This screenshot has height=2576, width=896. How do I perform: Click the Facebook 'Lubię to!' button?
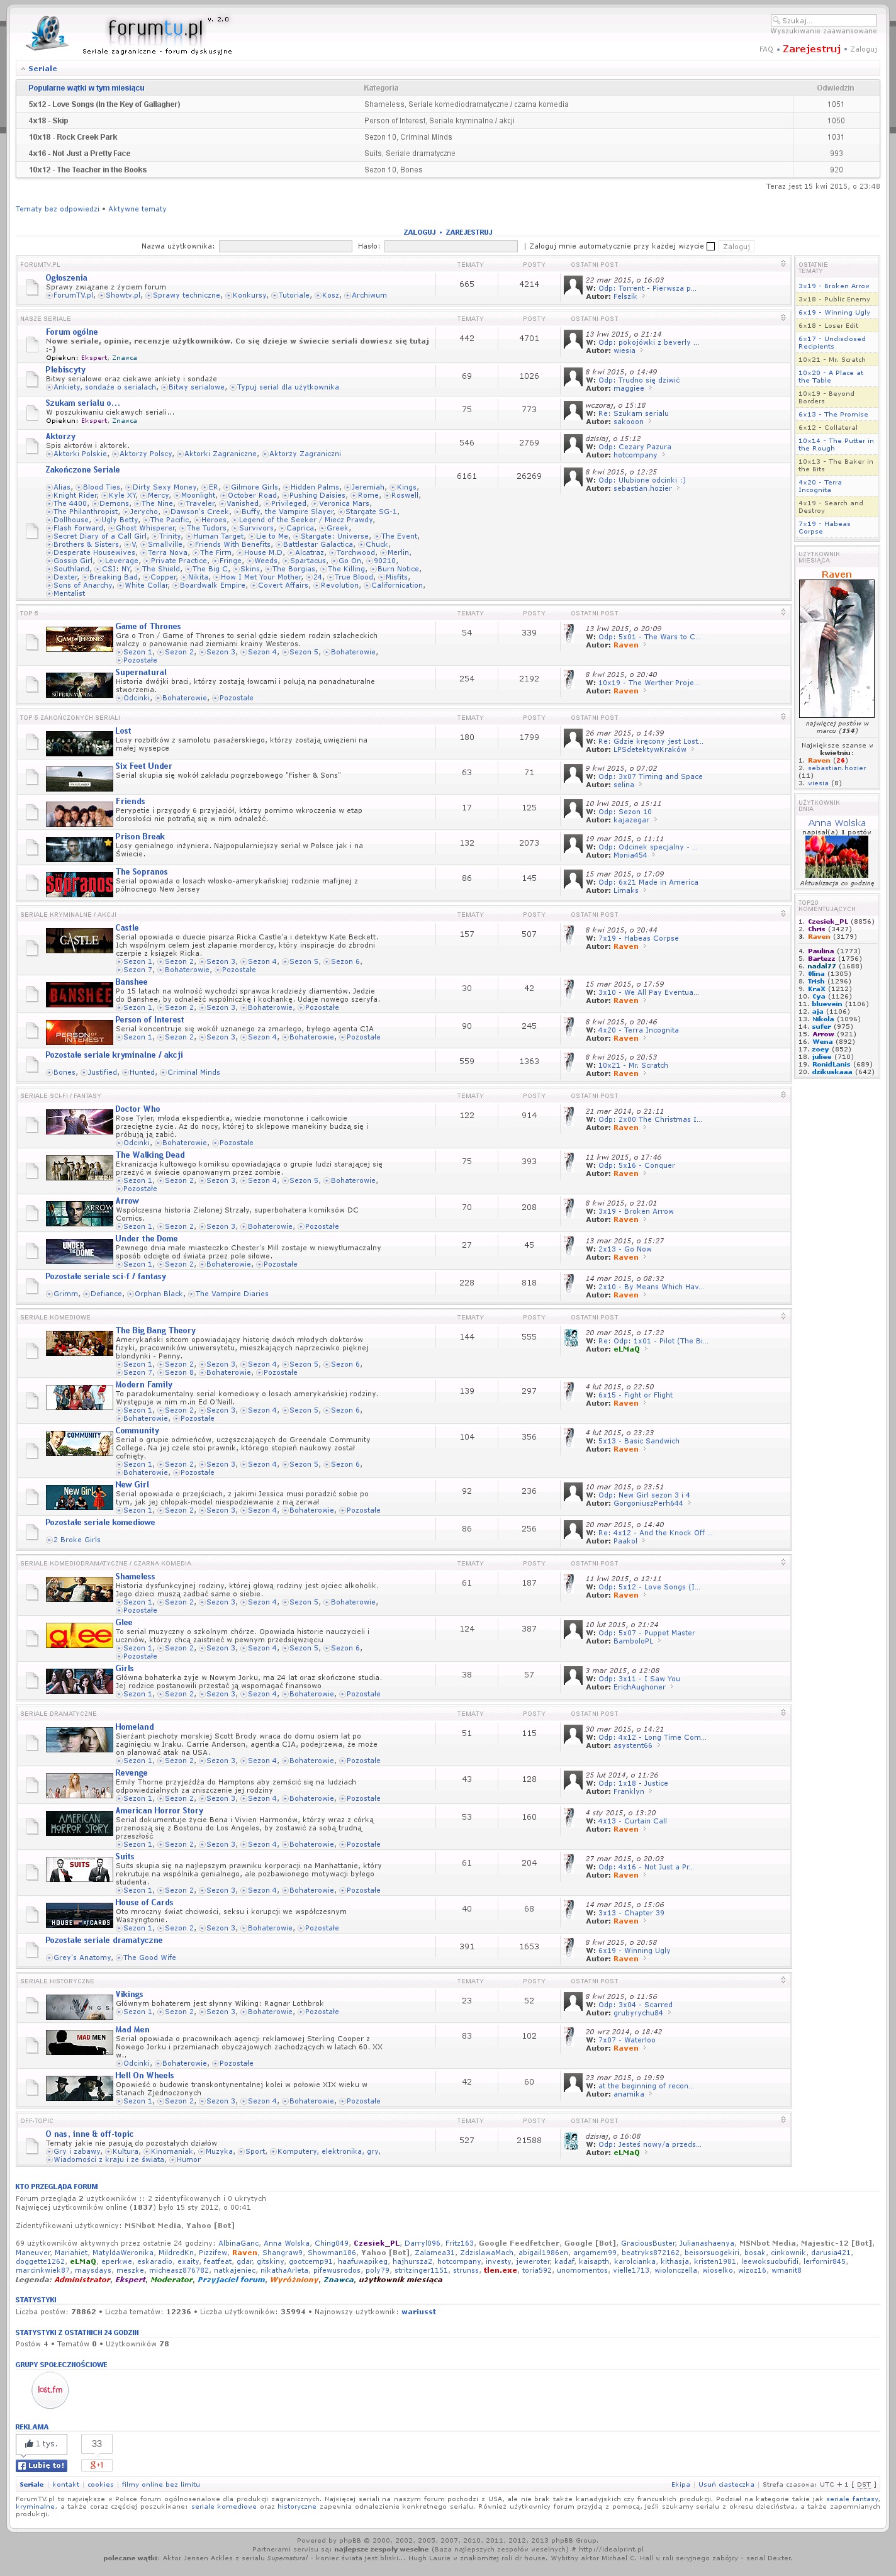(x=41, y=2465)
